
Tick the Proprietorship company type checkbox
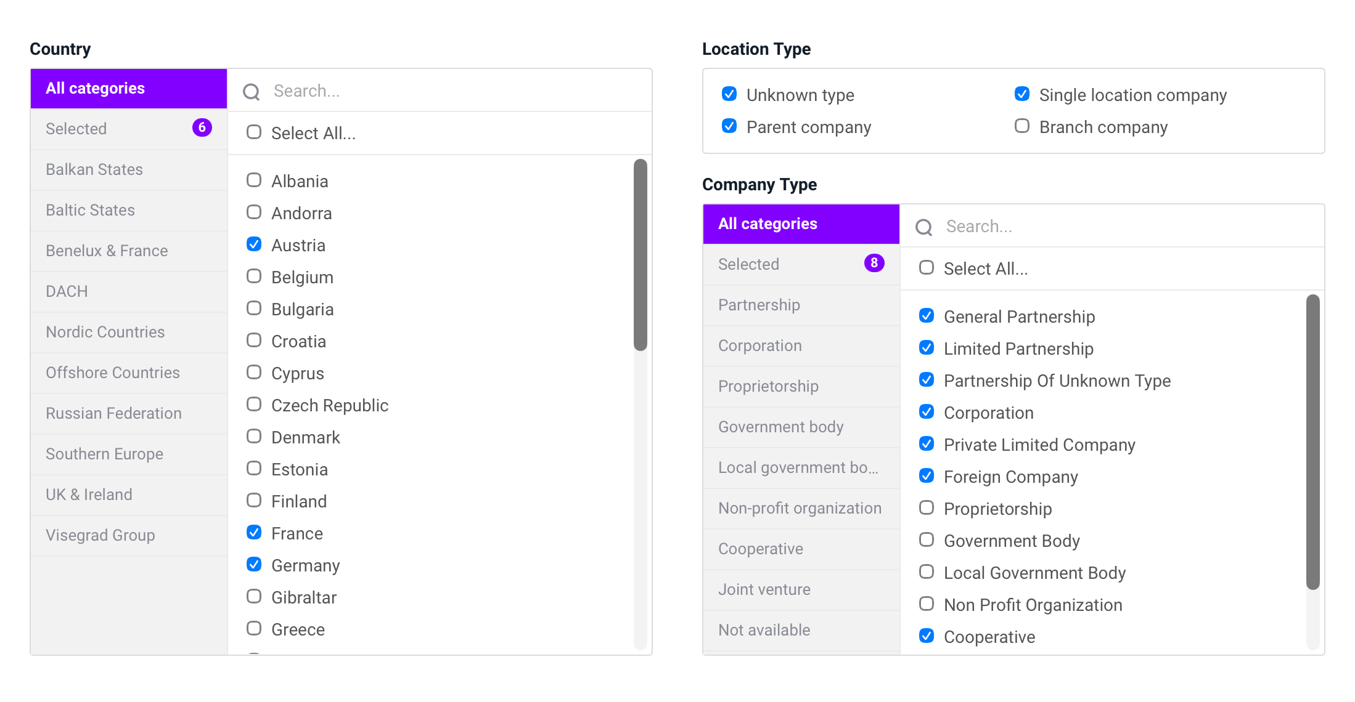(926, 508)
